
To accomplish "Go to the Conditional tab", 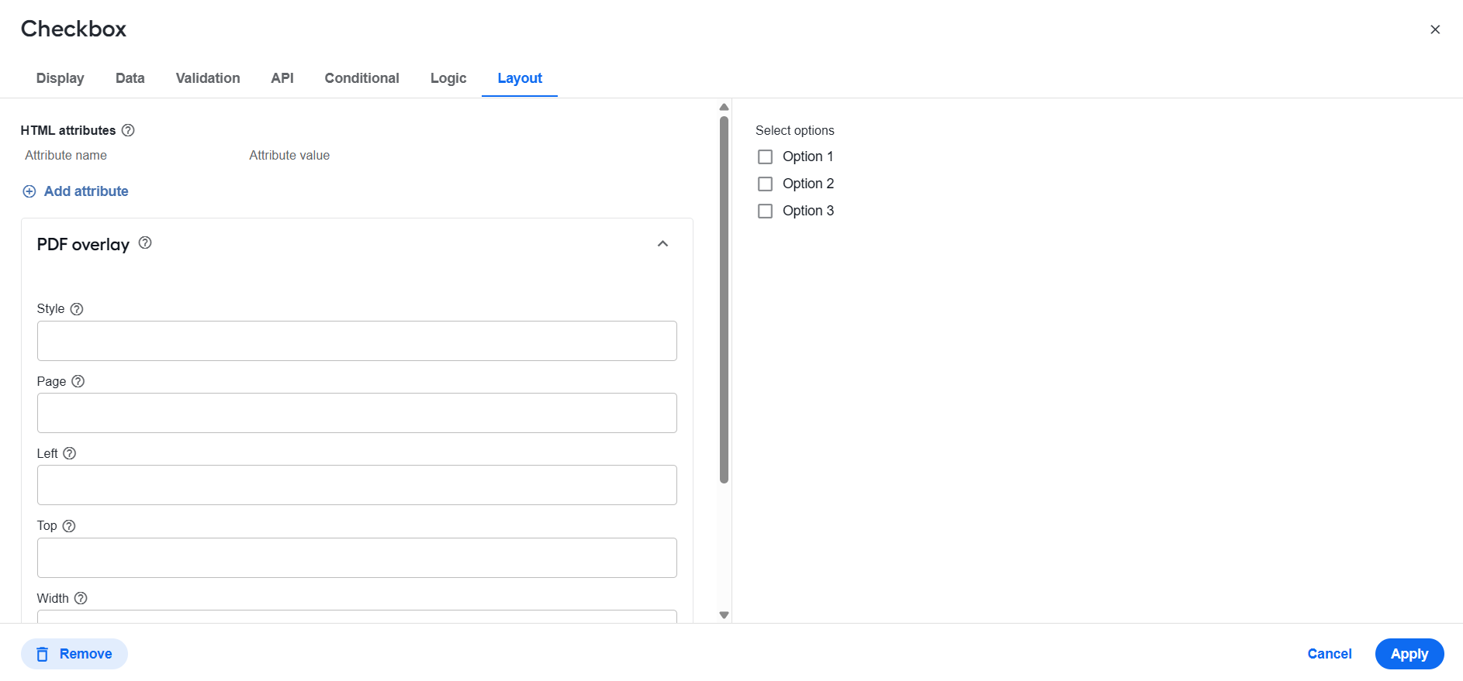I will click(362, 78).
